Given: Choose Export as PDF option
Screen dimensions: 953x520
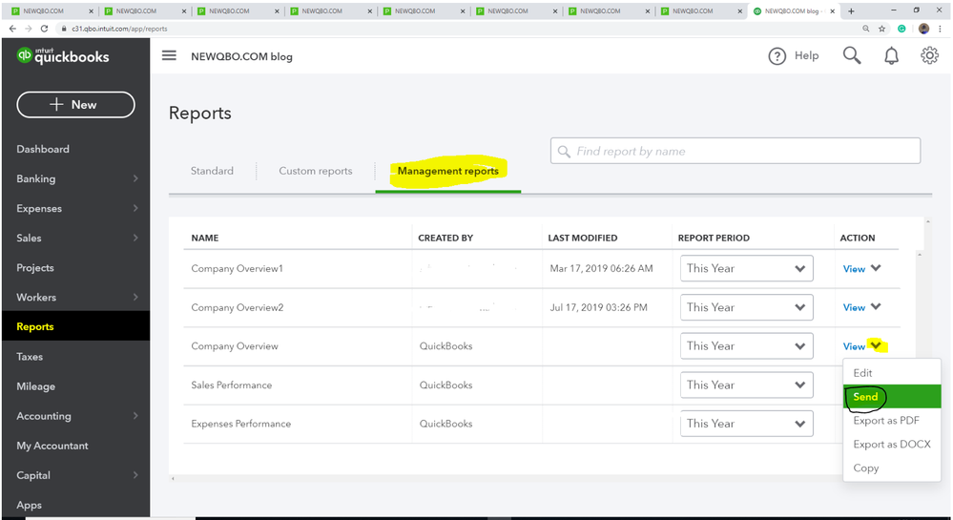Looking at the screenshot, I should (x=892, y=420).
